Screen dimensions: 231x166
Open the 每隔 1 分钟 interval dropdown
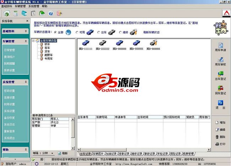(x=52, y=153)
